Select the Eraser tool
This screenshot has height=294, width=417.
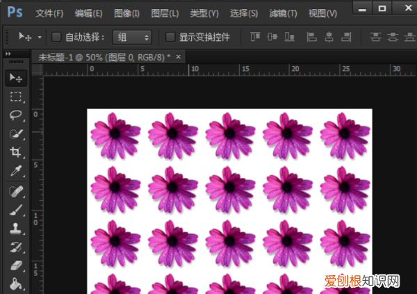click(16, 266)
